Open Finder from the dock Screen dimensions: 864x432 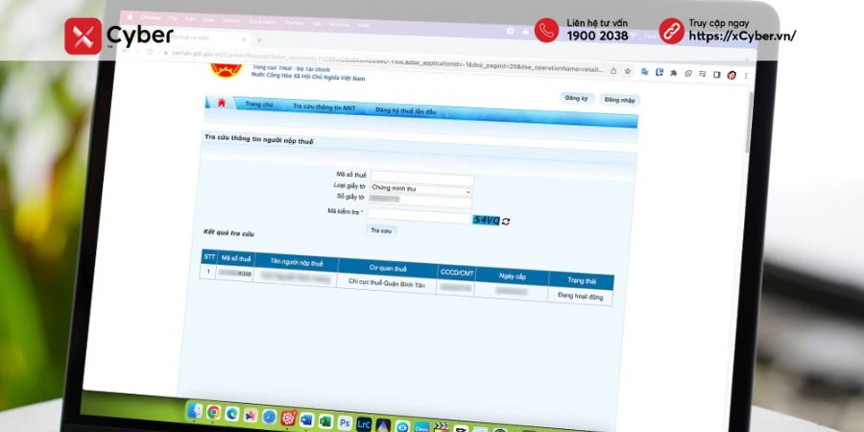coord(195,411)
